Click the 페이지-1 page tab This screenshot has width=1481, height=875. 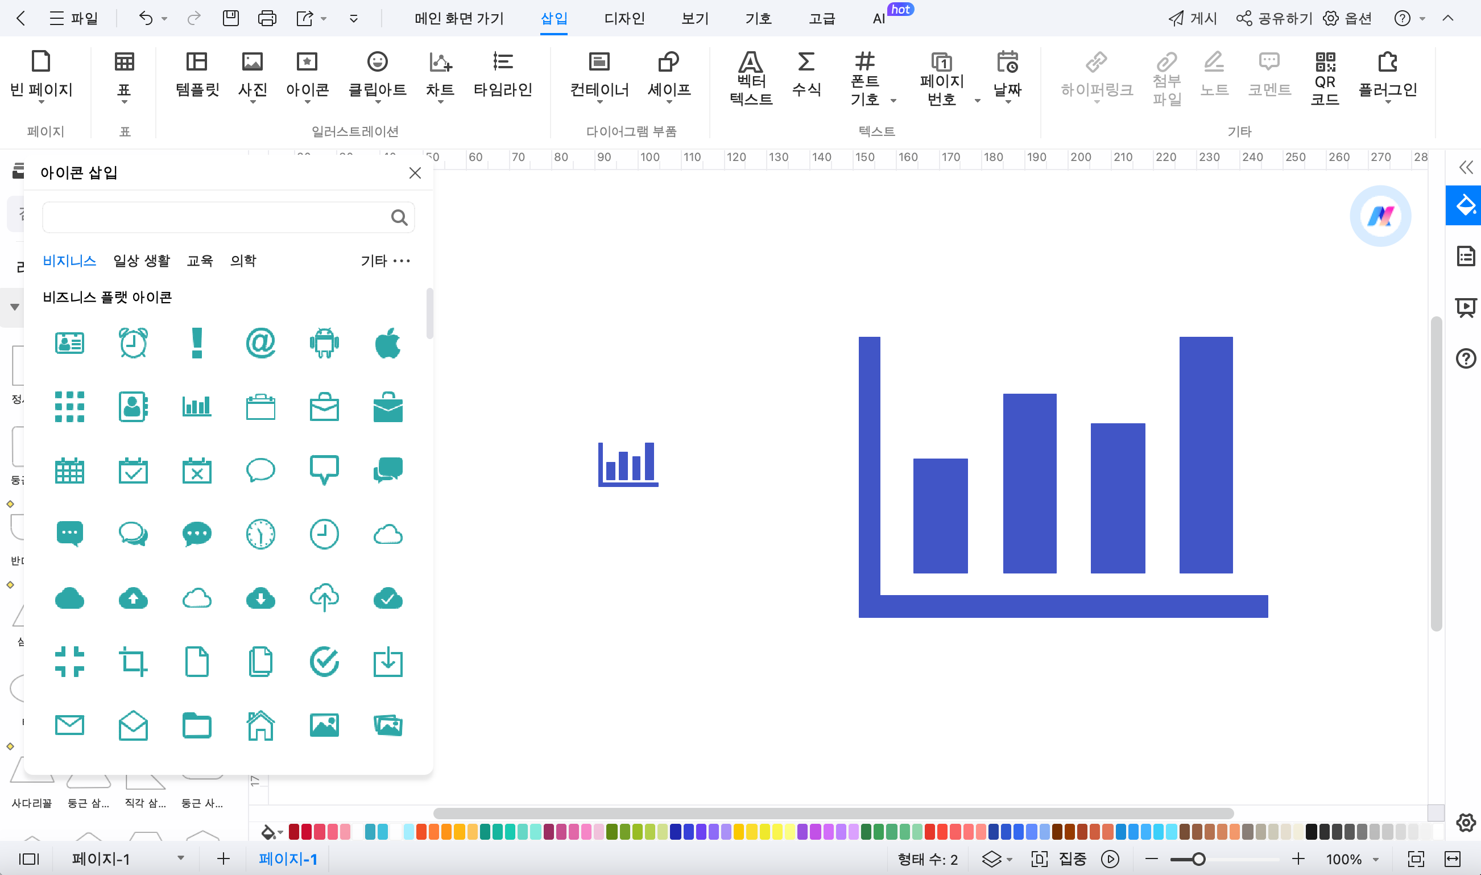288,859
